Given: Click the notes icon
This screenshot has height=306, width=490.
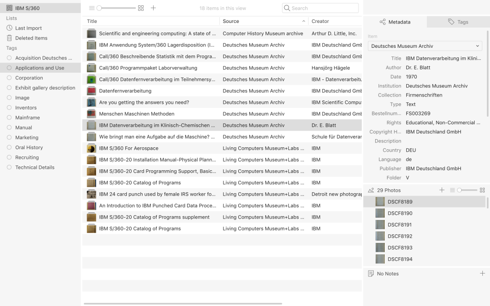Looking at the screenshot, I should [x=371, y=273].
